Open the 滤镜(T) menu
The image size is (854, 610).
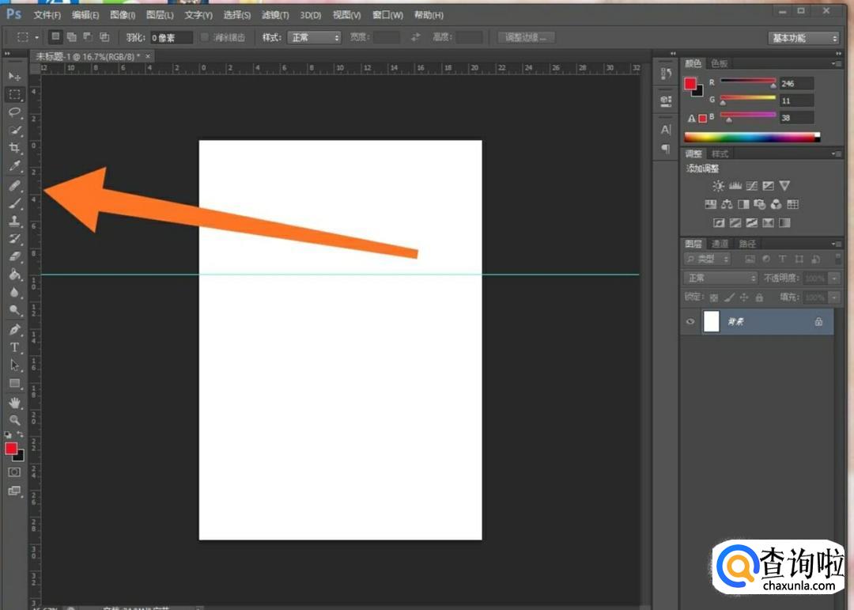276,15
